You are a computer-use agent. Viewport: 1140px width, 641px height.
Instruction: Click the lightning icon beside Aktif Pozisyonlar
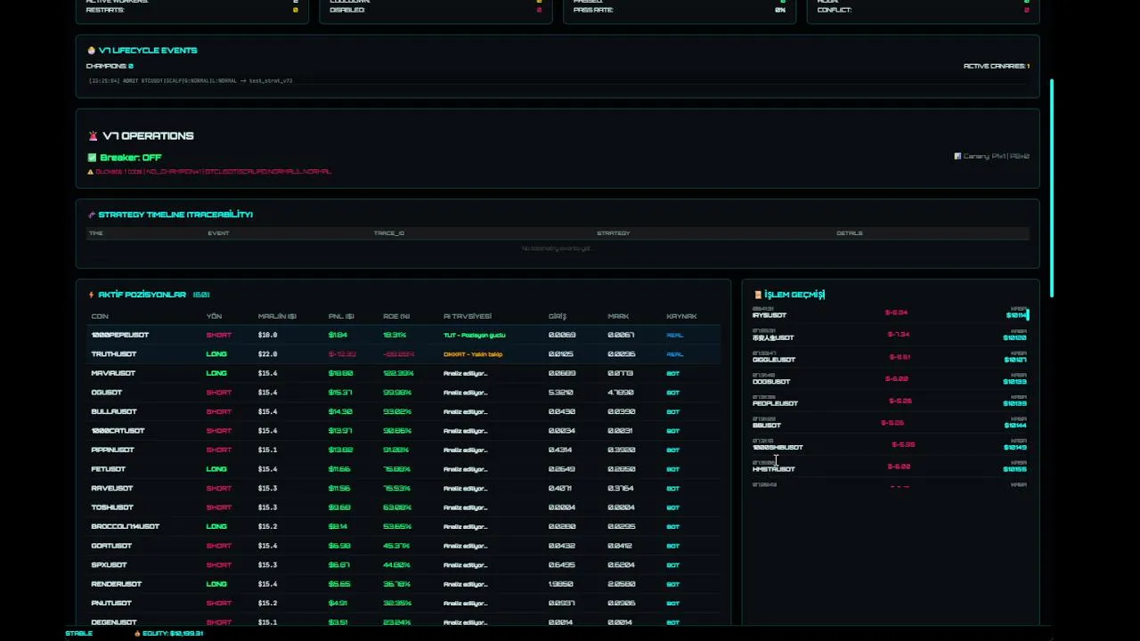91,295
